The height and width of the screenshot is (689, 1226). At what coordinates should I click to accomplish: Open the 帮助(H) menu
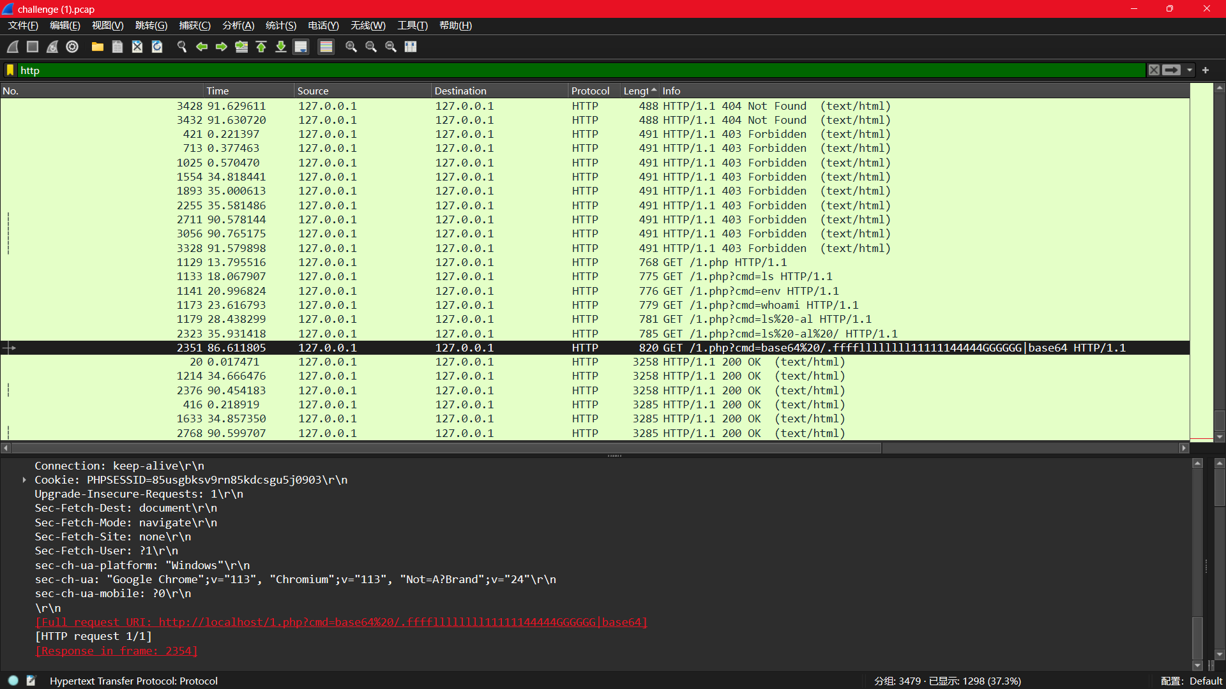point(456,26)
